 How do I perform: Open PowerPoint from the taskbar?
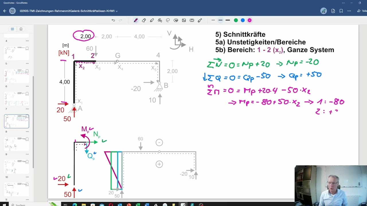(x=129, y=205)
